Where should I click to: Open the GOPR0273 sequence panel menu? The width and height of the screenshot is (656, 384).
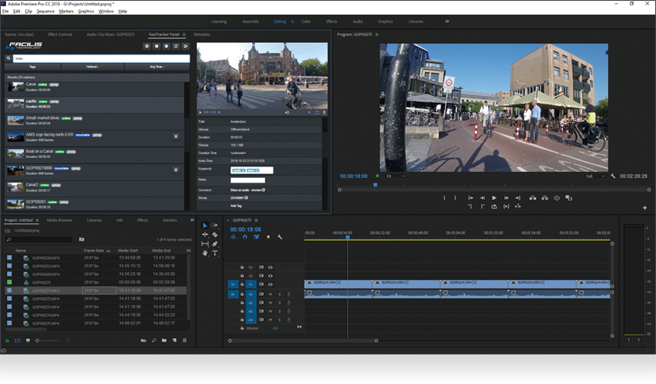256,220
